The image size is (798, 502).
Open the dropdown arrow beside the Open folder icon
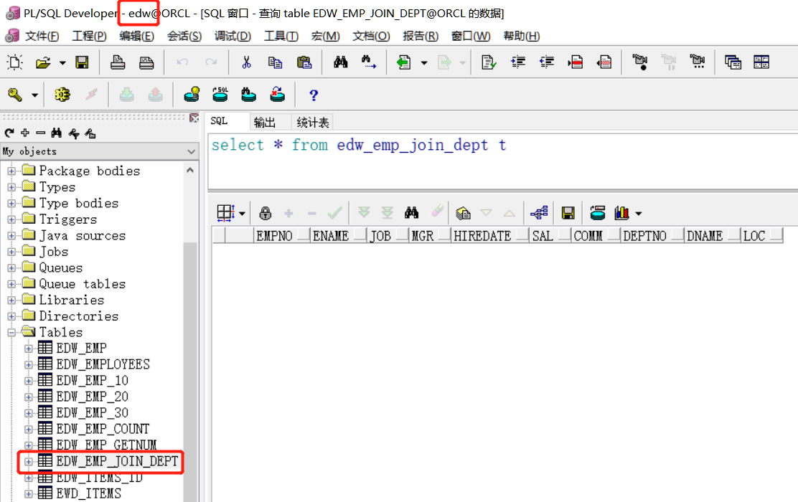[62, 63]
